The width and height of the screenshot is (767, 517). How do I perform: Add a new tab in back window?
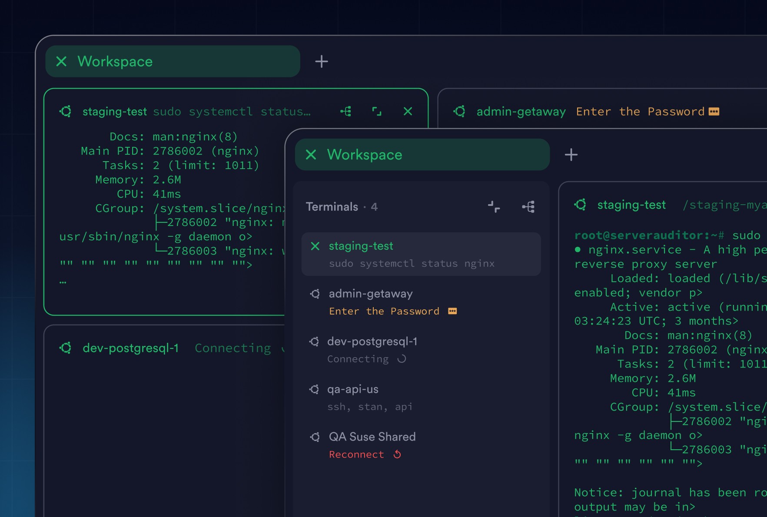point(321,61)
